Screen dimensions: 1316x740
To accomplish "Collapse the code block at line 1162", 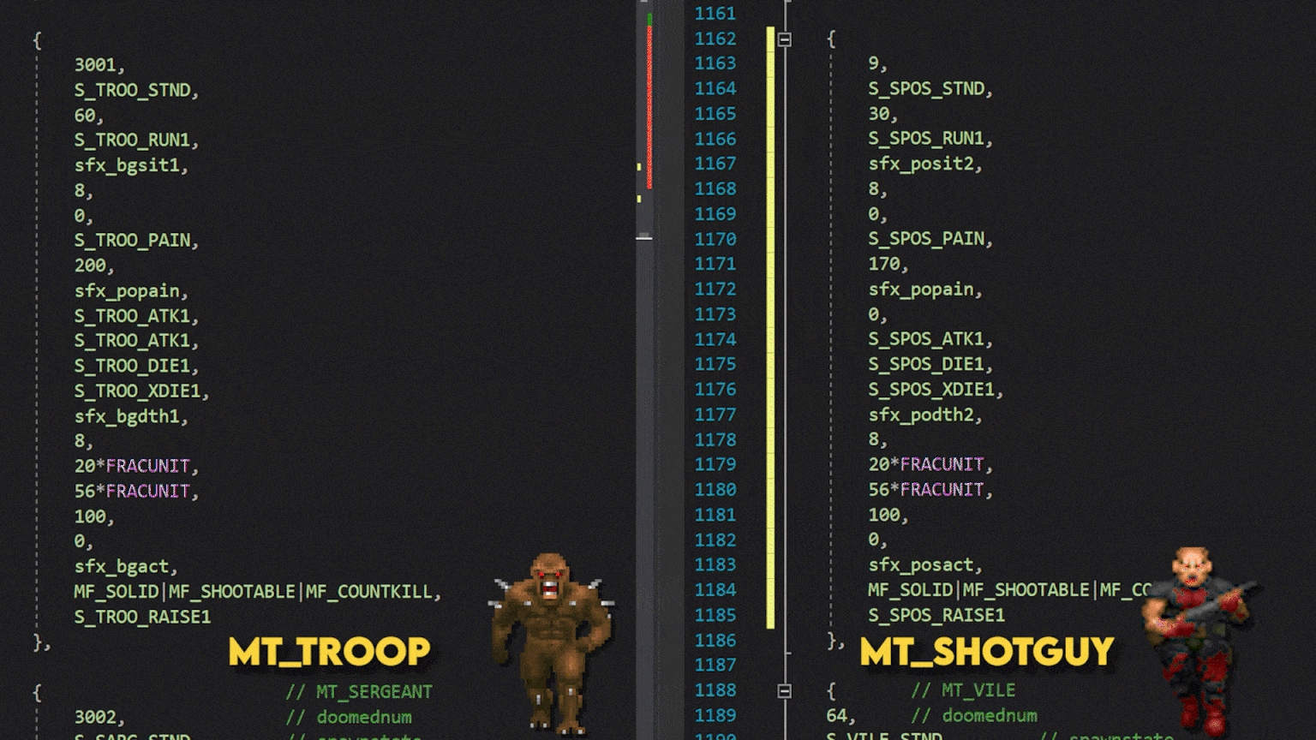I will pyautogui.click(x=784, y=39).
